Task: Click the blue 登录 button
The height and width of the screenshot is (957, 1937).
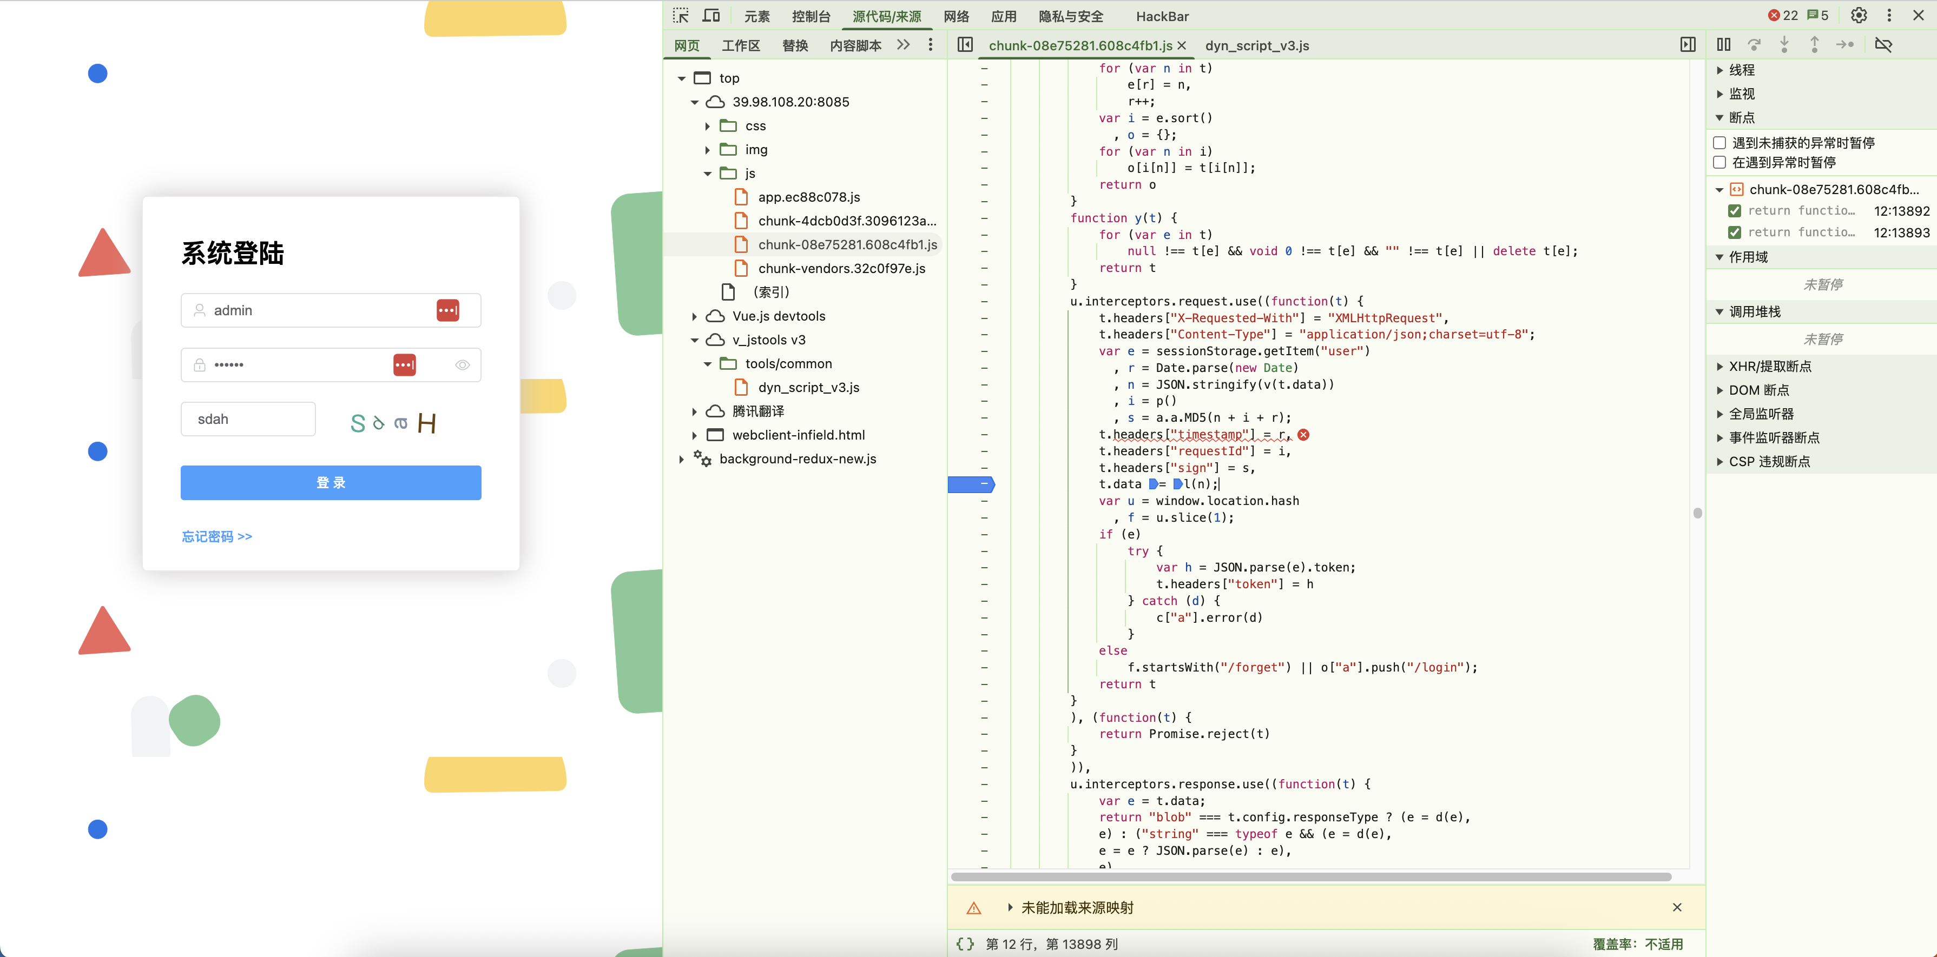Action: (x=331, y=482)
